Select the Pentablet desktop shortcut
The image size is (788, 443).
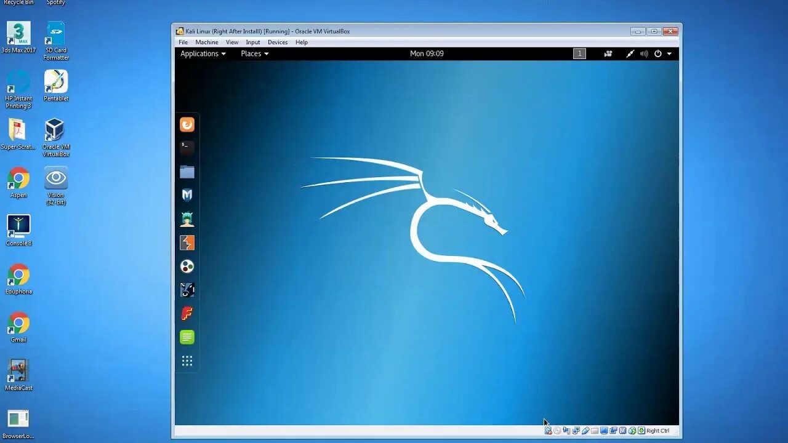click(x=56, y=86)
